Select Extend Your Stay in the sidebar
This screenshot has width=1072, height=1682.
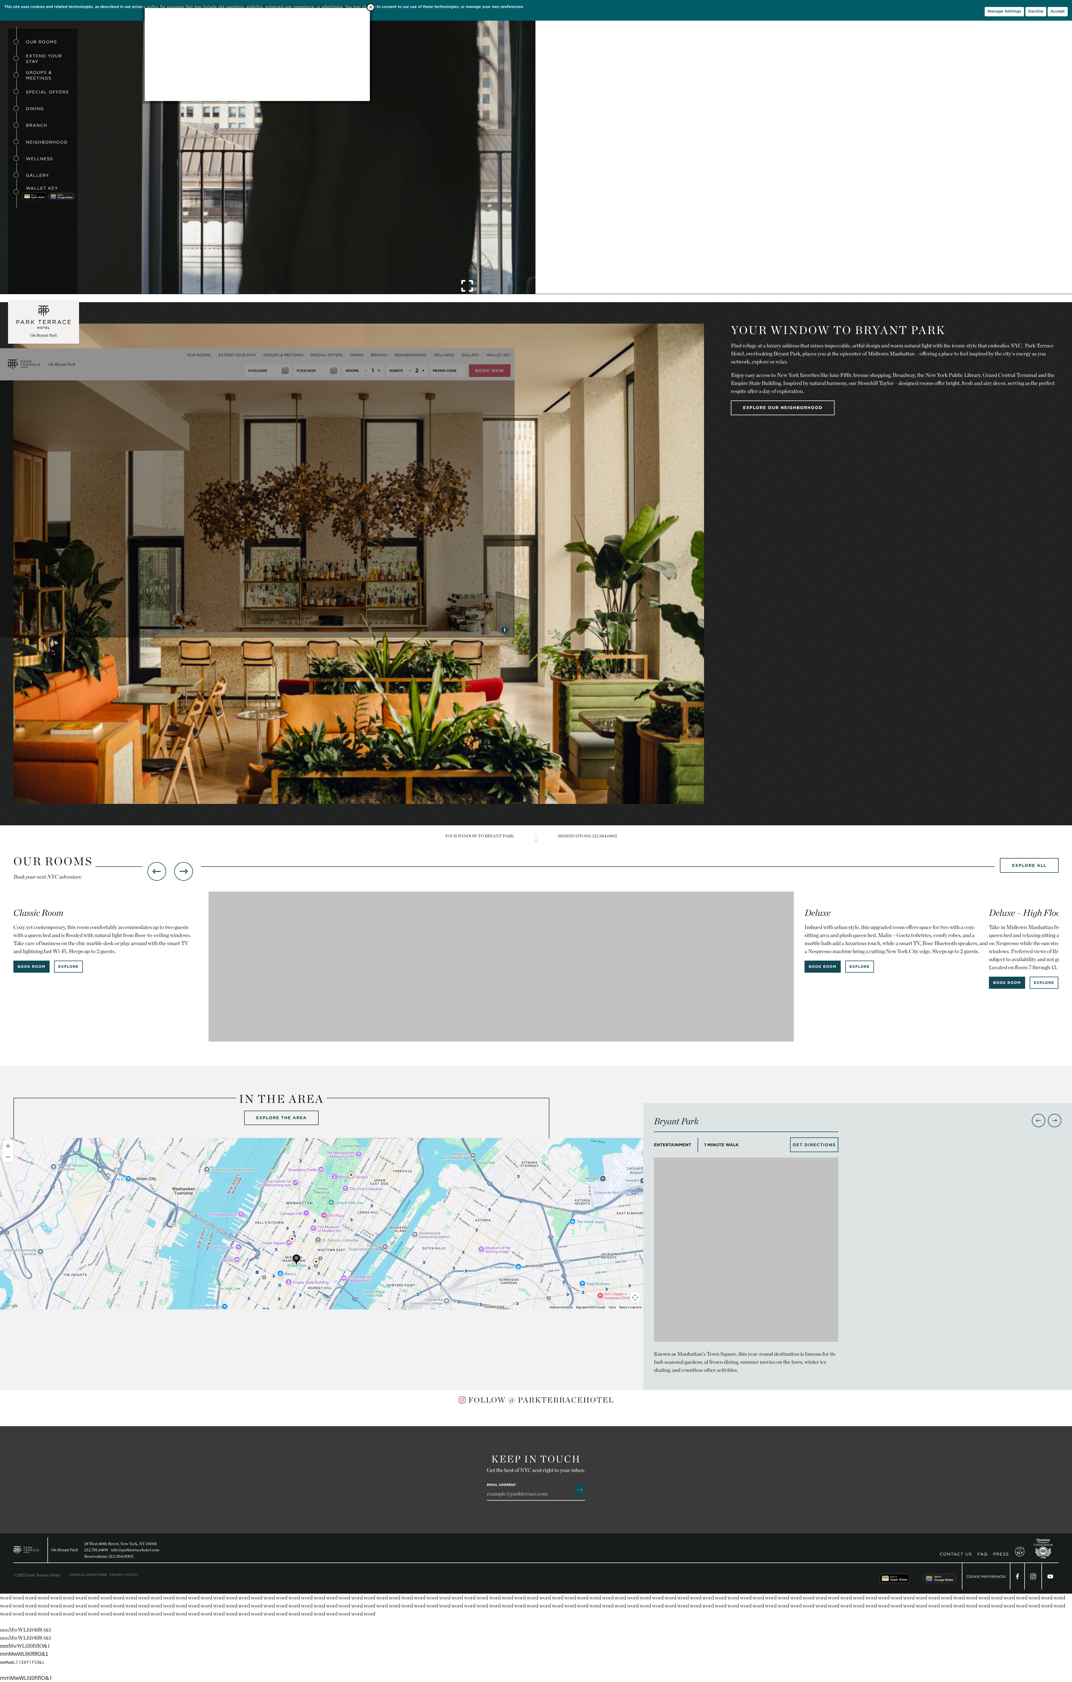(44, 59)
